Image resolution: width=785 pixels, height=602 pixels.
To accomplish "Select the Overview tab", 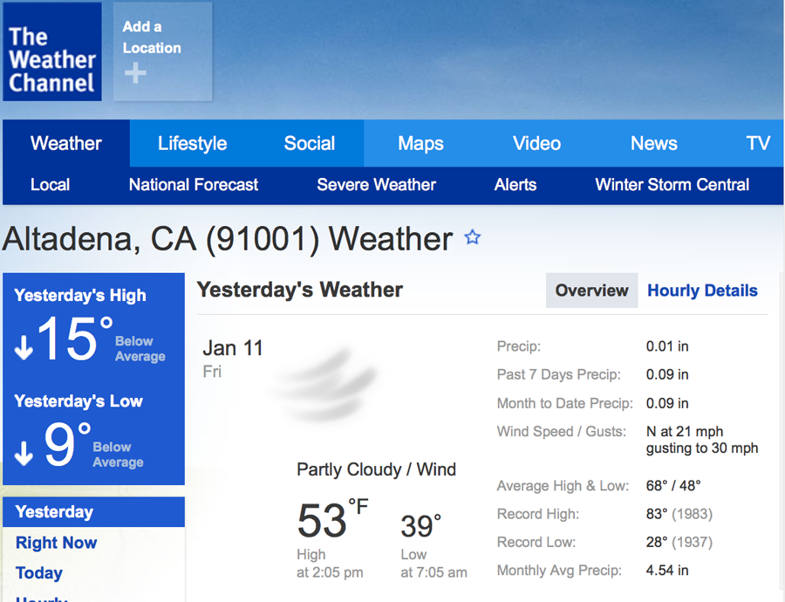I will pyautogui.click(x=591, y=291).
